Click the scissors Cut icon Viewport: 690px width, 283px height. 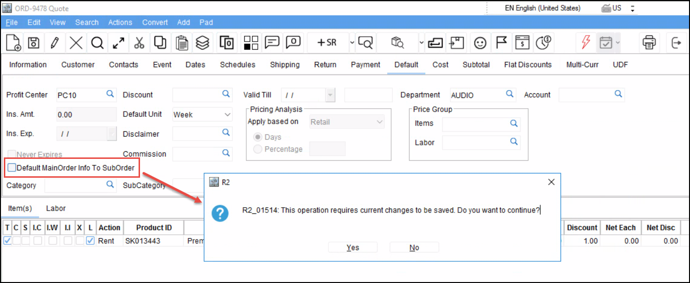click(139, 43)
